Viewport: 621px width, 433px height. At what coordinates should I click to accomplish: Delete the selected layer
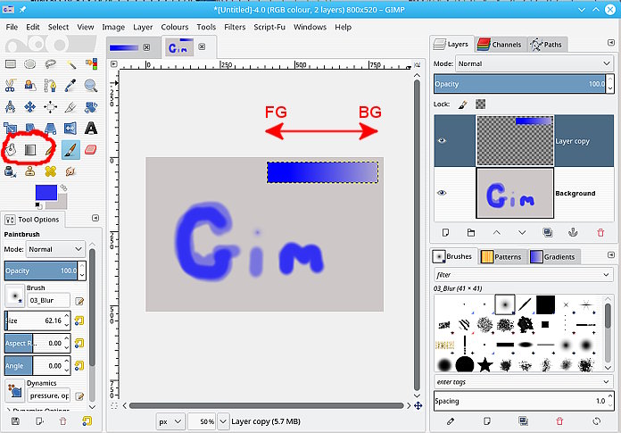pos(600,232)
